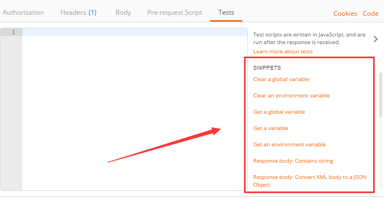
Task: Open the Cookies link
Action: 345,14
